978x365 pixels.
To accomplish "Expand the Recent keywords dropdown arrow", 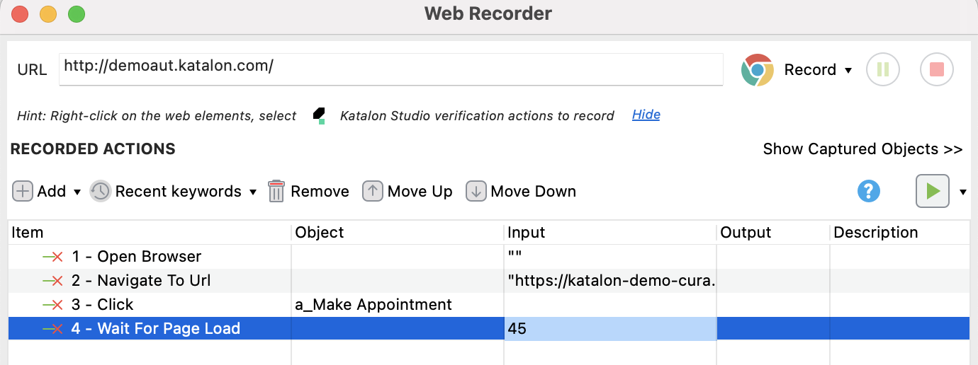I will 253,192.
